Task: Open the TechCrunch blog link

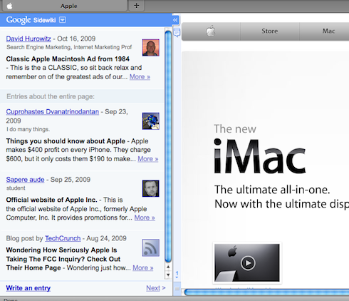Action: pyautogui.click(x=63, y=238)
